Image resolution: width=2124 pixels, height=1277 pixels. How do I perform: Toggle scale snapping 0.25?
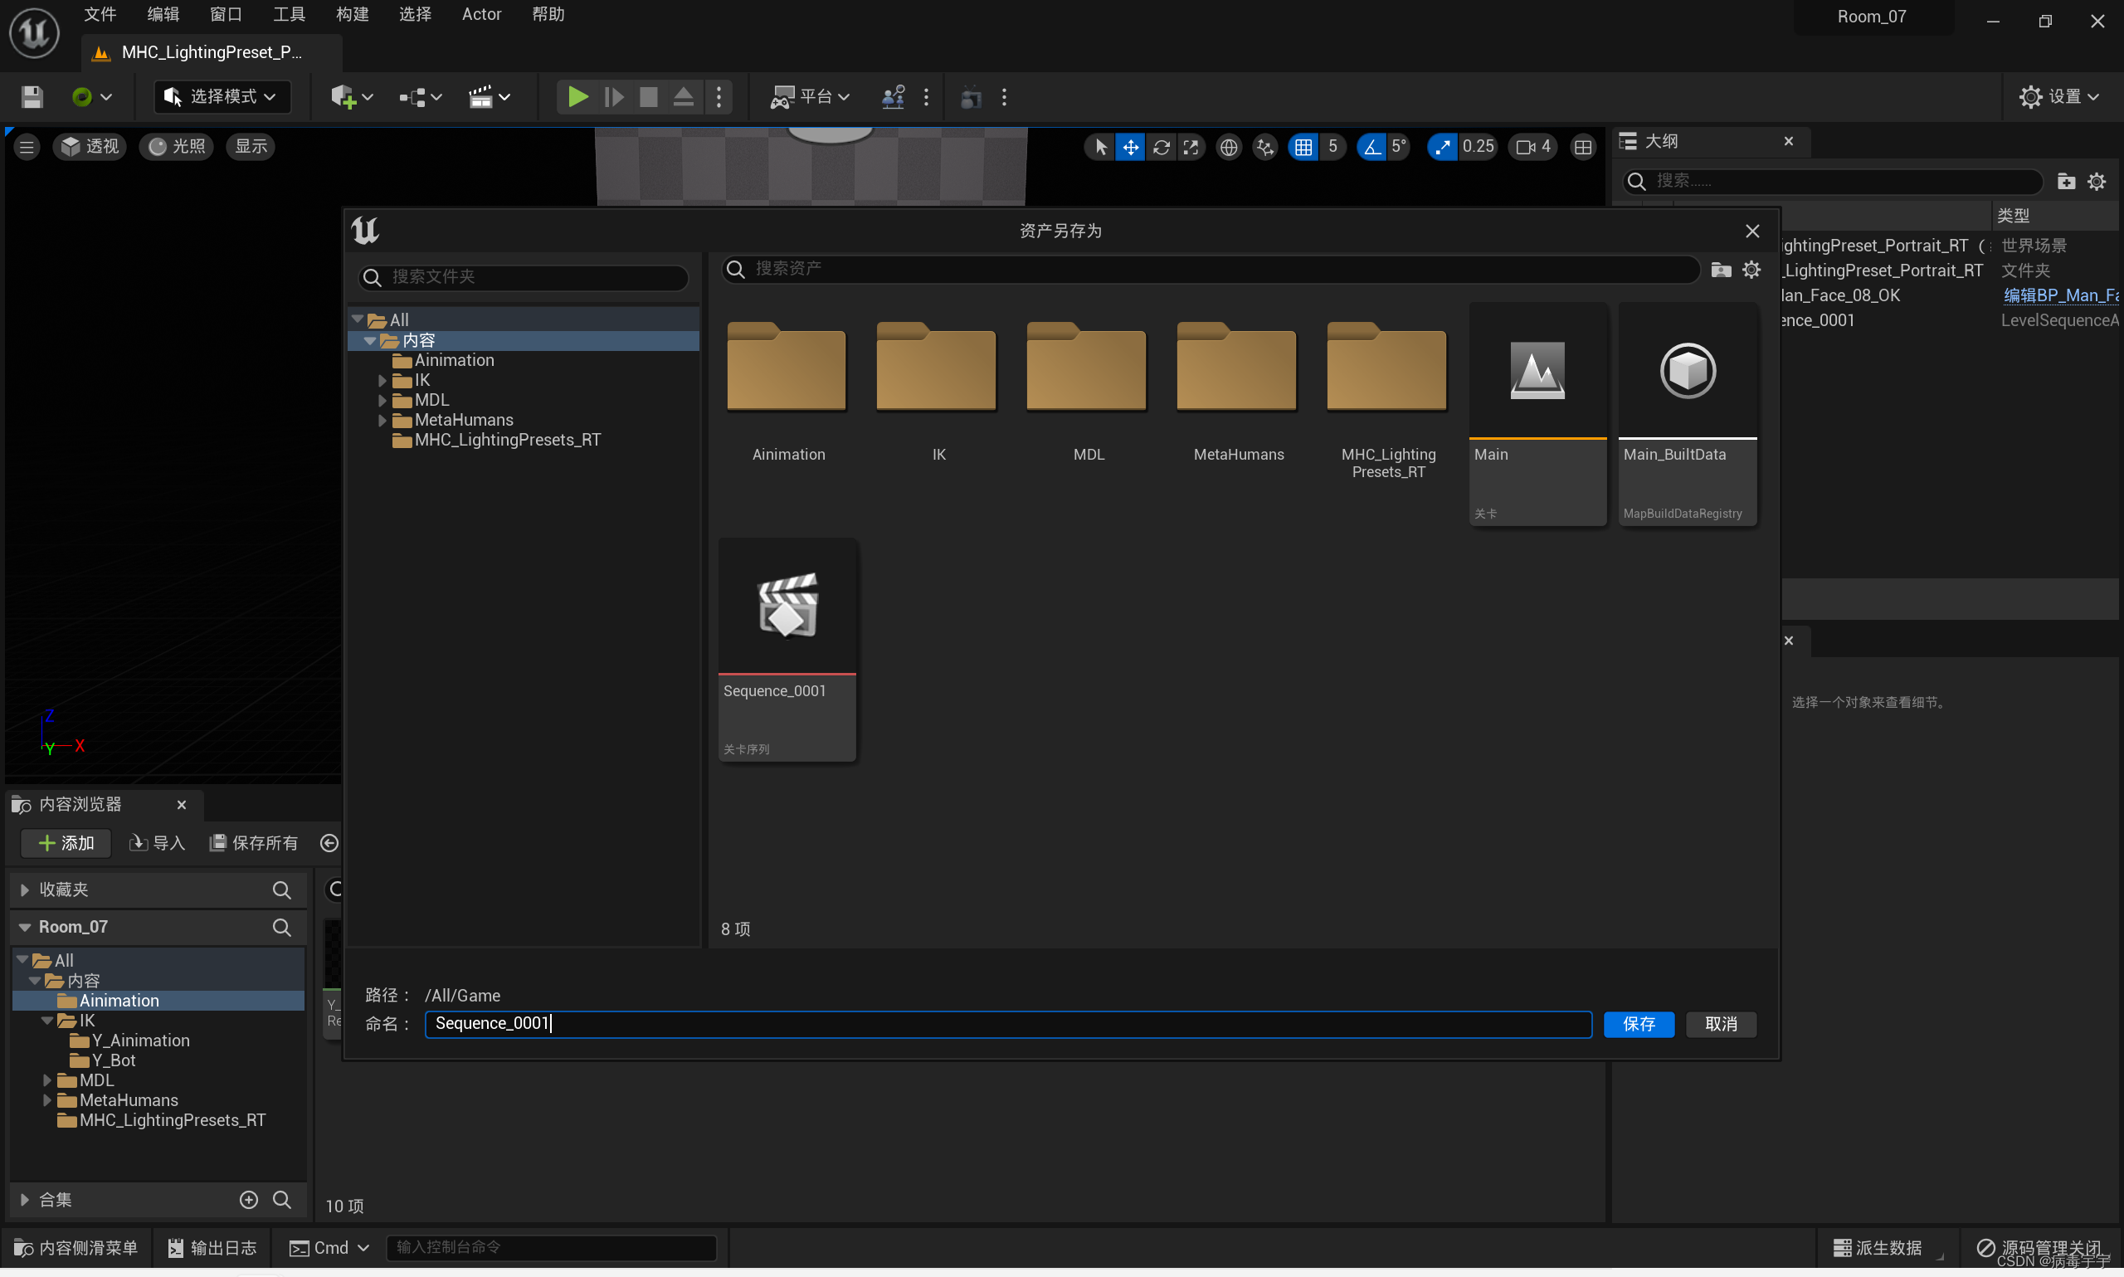tap(1443, 147)
